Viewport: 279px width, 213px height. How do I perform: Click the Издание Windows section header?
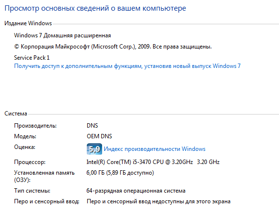click(x=28, y=23)
